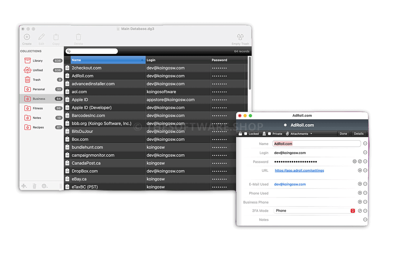This screenshot has width=396, height=253.
Task: Click the dev@koingosw.com E-Mail Used link
Action: (290, 184)
